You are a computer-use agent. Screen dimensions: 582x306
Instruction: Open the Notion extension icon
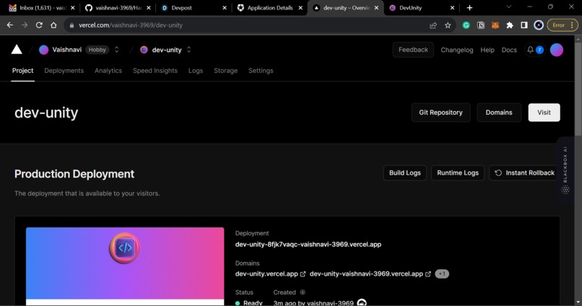pos(481,25)
